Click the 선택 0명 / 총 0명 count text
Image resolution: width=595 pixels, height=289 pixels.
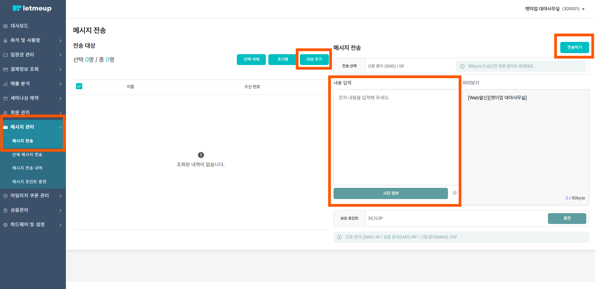(x=94, y=60)
